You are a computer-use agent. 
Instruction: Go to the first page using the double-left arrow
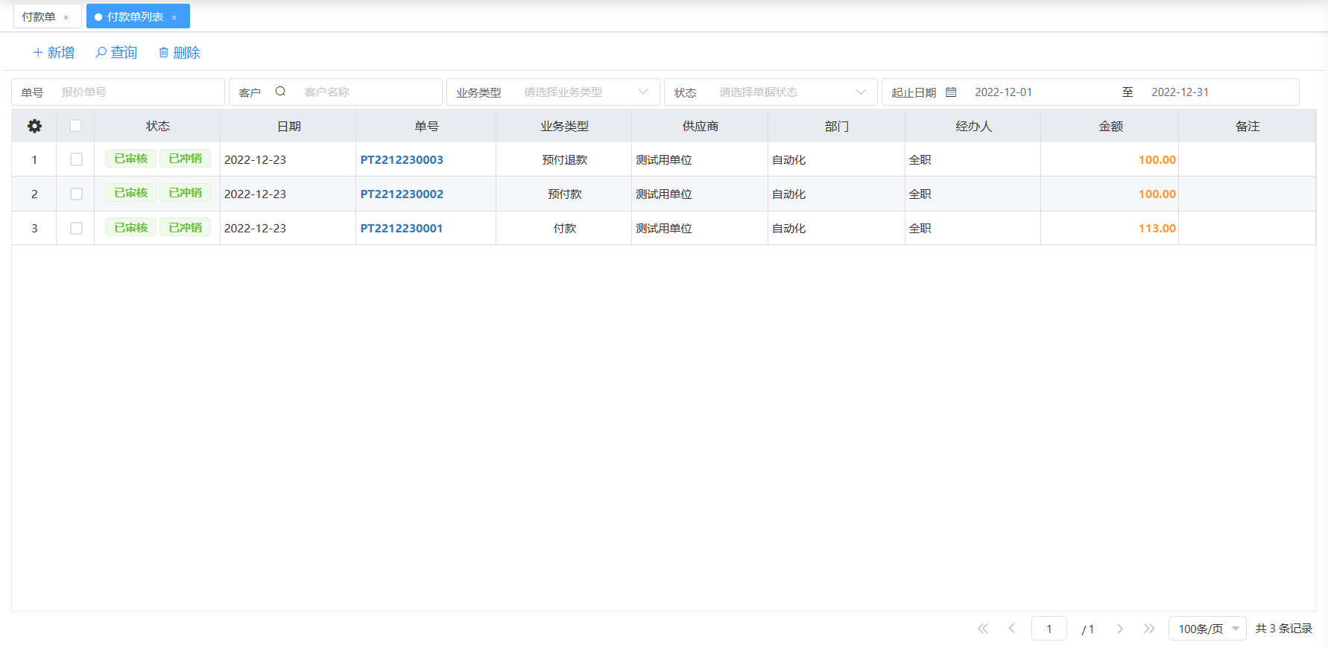(983, 629)
